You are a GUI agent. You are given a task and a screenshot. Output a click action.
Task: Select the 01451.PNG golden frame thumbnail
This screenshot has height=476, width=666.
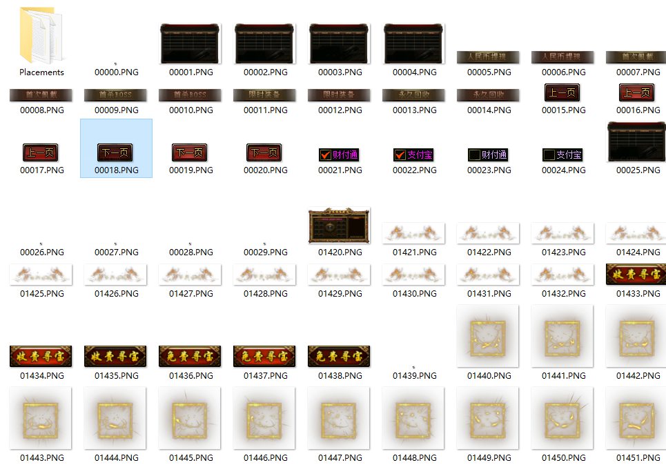coord(636,419)
